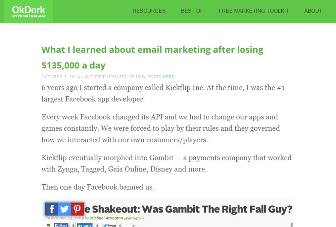The image size is (336, 227).
Task: Click the Michael Arrington author name
Action: point(107,218)
